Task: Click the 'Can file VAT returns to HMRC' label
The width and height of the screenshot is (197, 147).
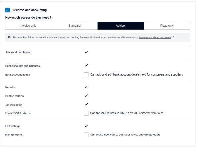Action: pyautogui.click(x=127, y=113)
